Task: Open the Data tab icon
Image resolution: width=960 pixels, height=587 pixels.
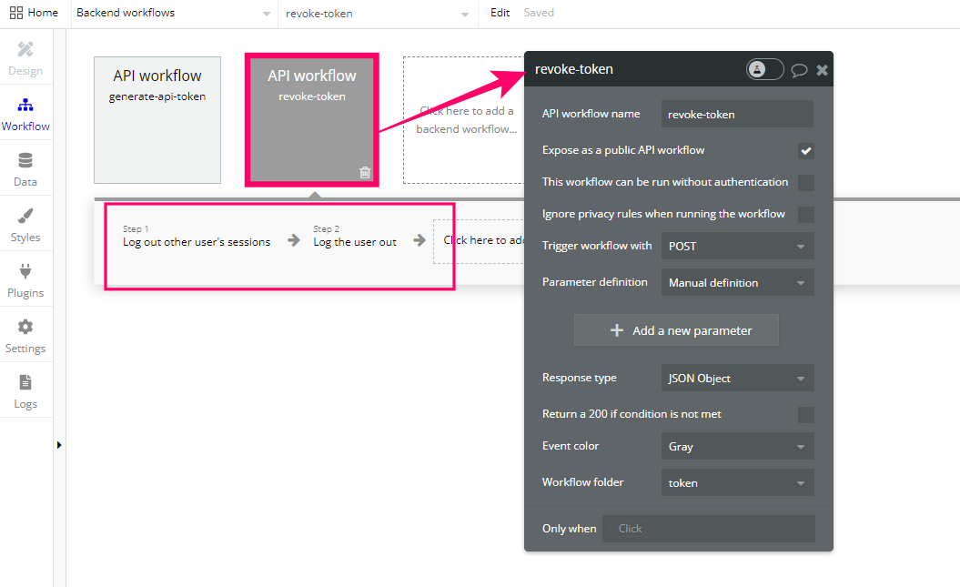Action: coord(25,160)
